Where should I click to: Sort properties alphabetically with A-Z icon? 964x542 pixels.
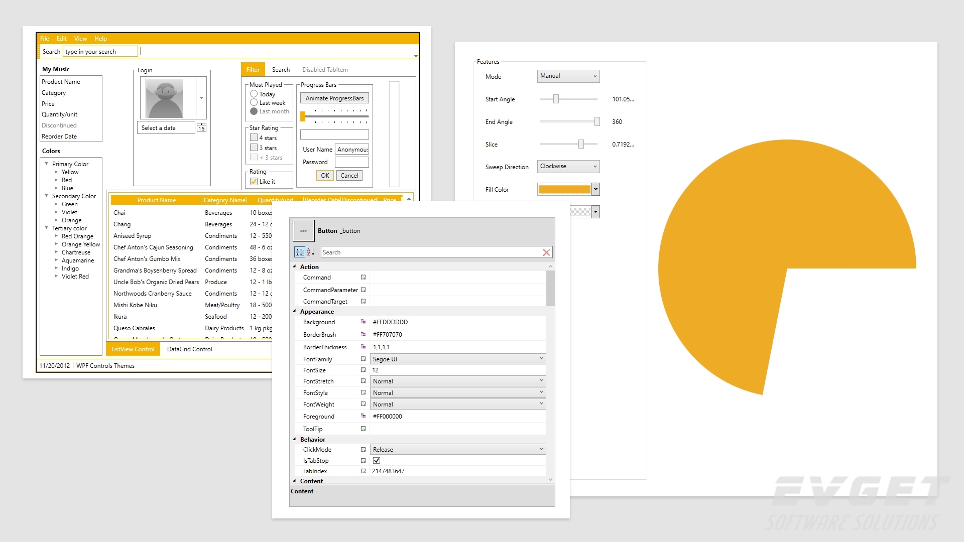[311, 252]
